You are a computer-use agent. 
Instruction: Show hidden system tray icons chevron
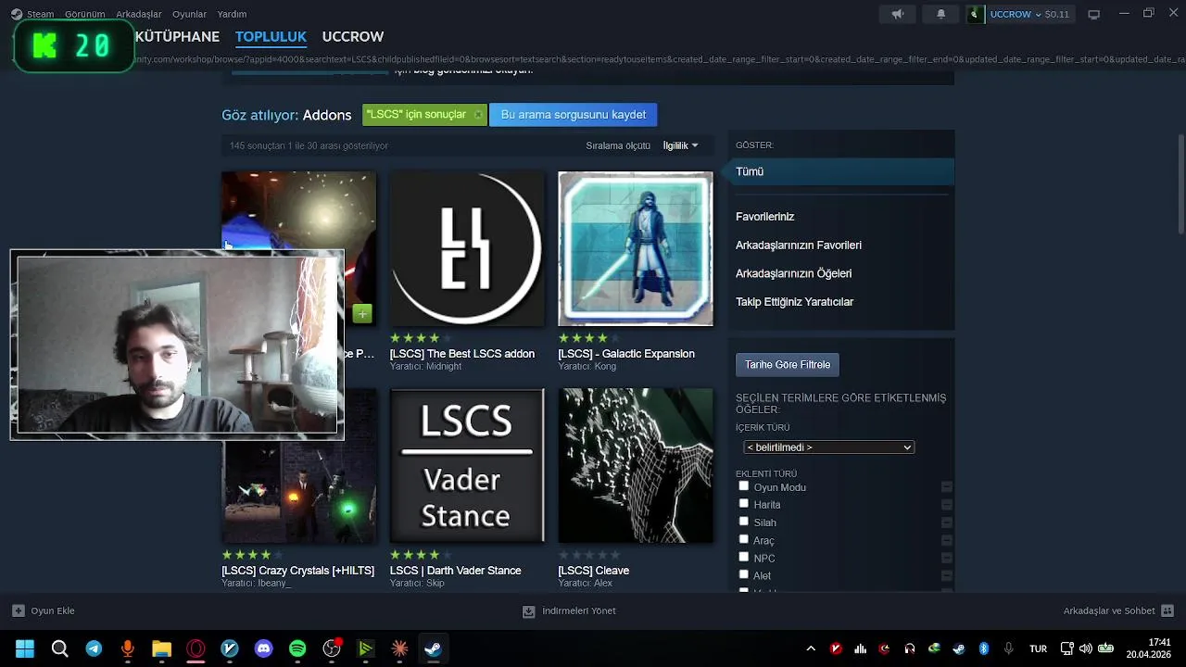811,648
